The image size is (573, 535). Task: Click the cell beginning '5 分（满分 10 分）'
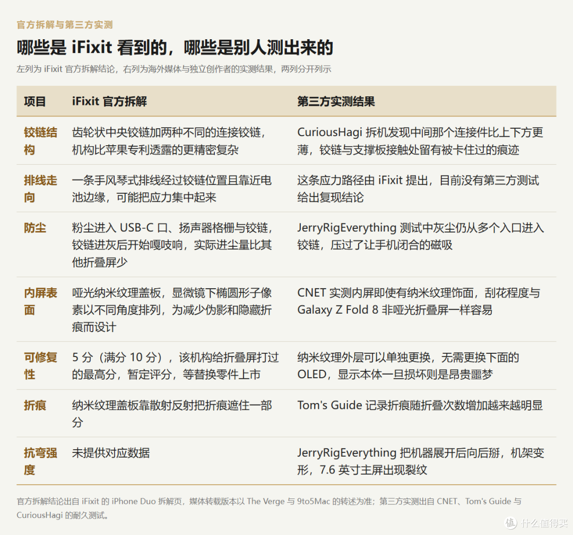pyautogui.click(x=176, y=365)
